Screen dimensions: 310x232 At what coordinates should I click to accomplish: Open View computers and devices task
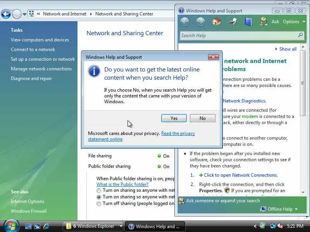(40, 40)
